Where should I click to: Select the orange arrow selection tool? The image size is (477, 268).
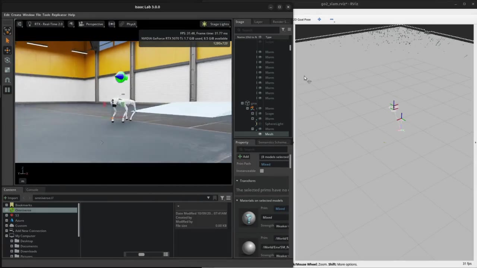tap(7, 41)
